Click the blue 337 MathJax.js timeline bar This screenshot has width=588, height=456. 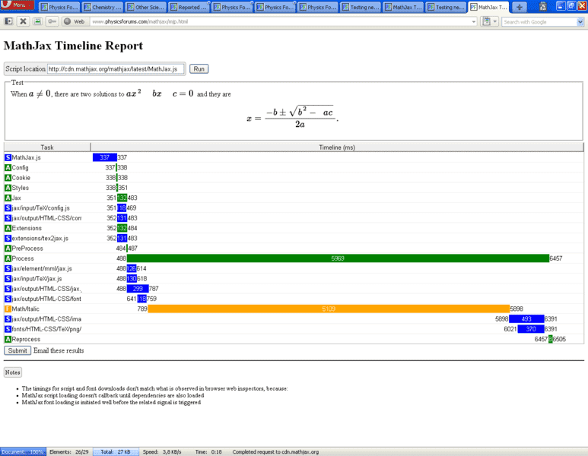point(105,157)
